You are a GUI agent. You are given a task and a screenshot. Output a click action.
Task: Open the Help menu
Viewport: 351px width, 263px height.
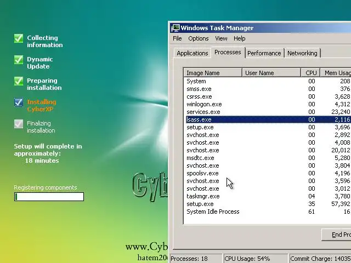click(x=240, y=38)
